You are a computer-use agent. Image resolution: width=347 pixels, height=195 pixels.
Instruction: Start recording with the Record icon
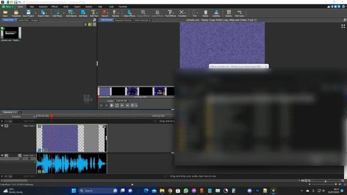(105, 13)
